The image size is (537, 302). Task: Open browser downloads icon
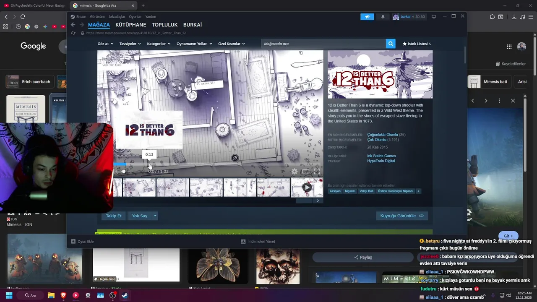click(x=514, y=17)
